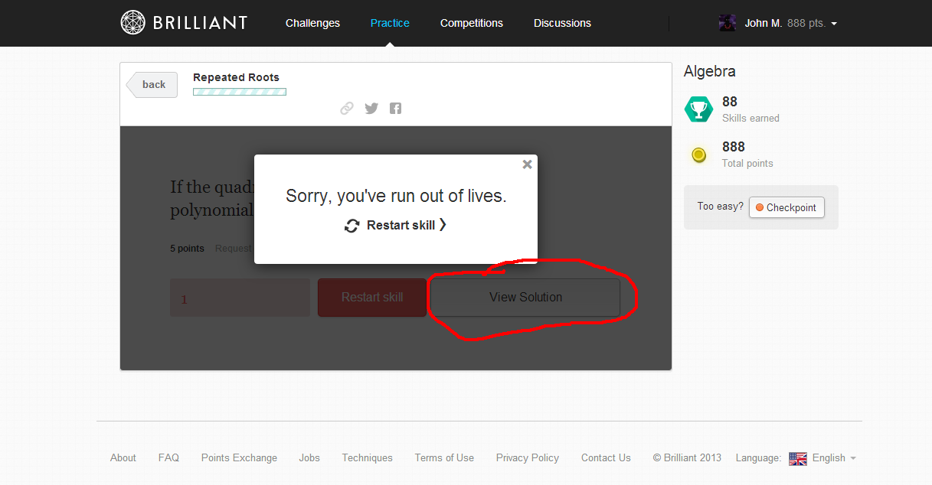Viewport: 932px width, 485px height.
Task: Open Terms of Use link
Action: [444, 457]
